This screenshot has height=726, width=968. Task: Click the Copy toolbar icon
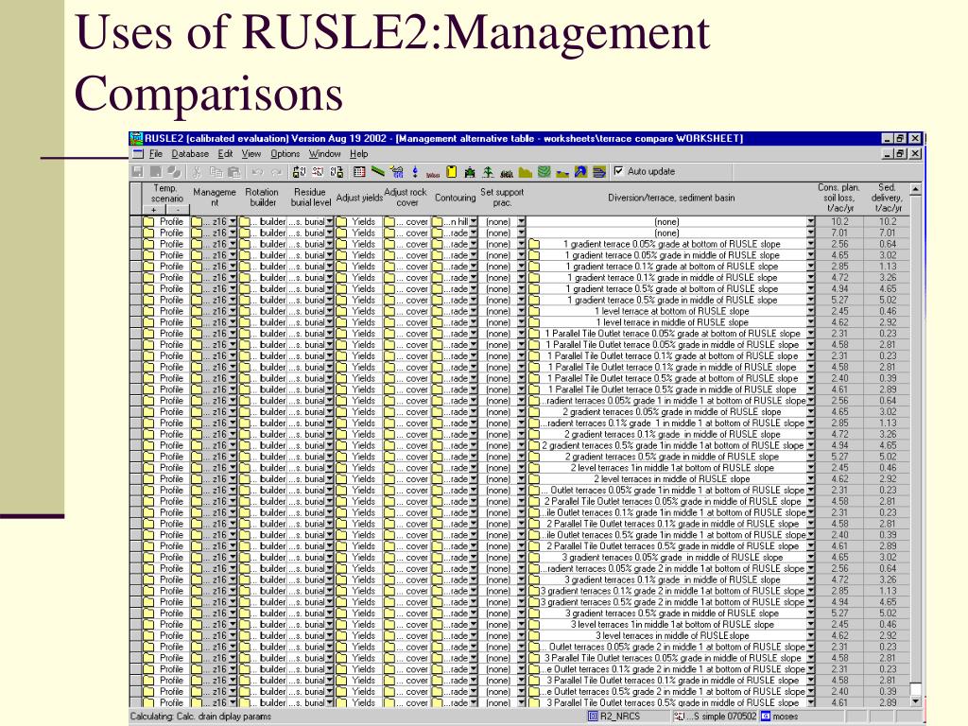[x=216, y=172]
